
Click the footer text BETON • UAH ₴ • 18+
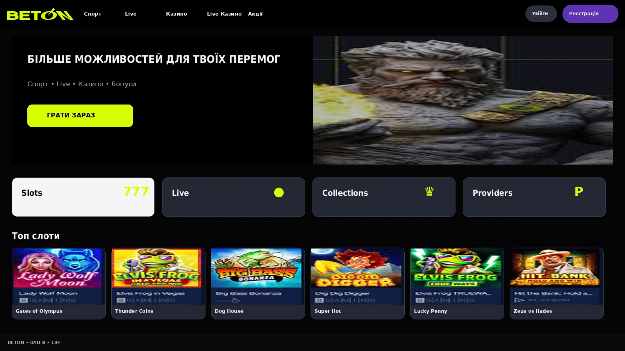[x=34, y=342]
